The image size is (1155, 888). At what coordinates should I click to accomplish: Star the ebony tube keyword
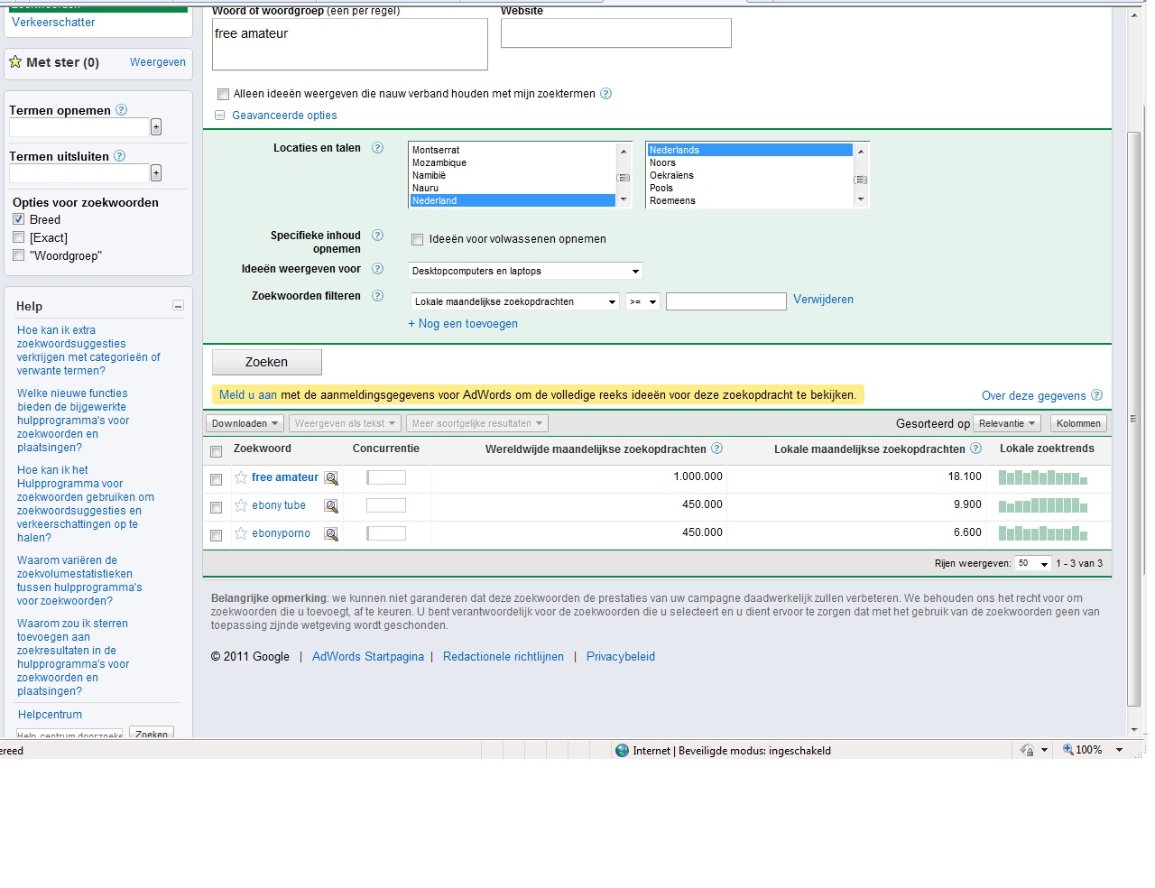[x=241, y=505]
